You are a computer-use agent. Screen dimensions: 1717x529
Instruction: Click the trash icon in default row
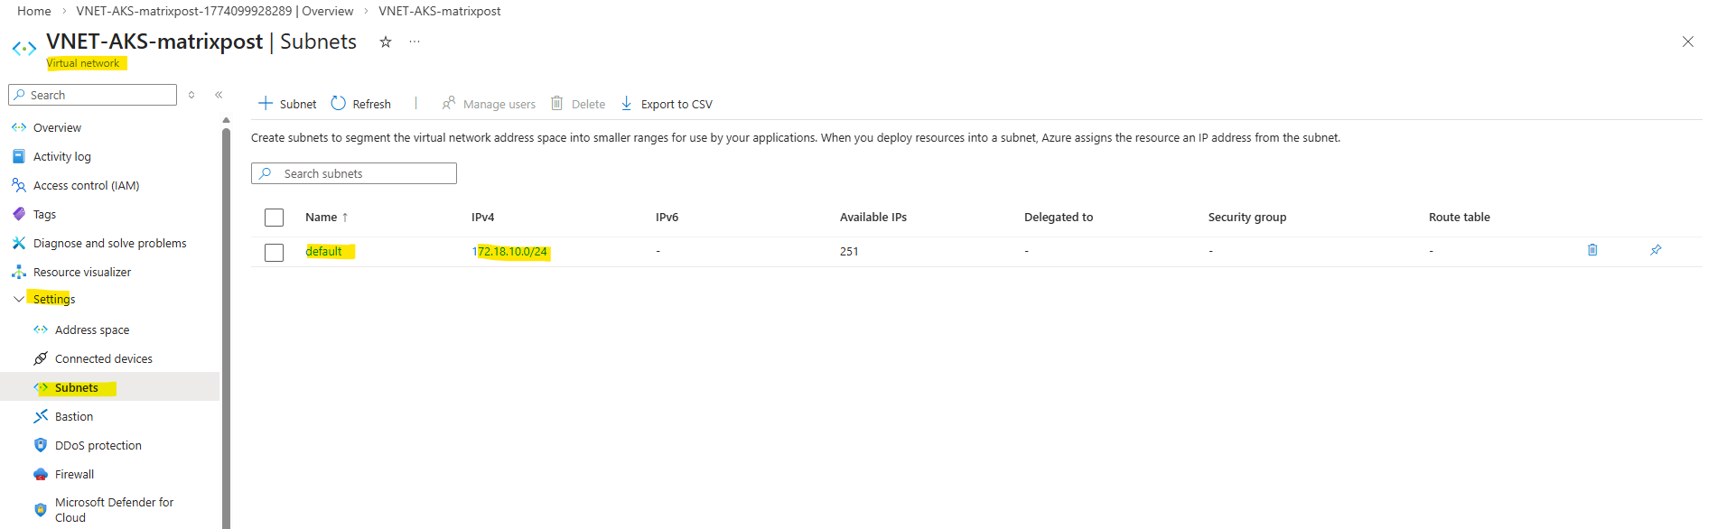(x=1592, y=250)
